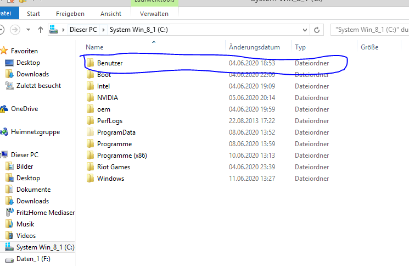Sort files by Änderungsdatum column
409x266 pixels.
pos(254,47)
